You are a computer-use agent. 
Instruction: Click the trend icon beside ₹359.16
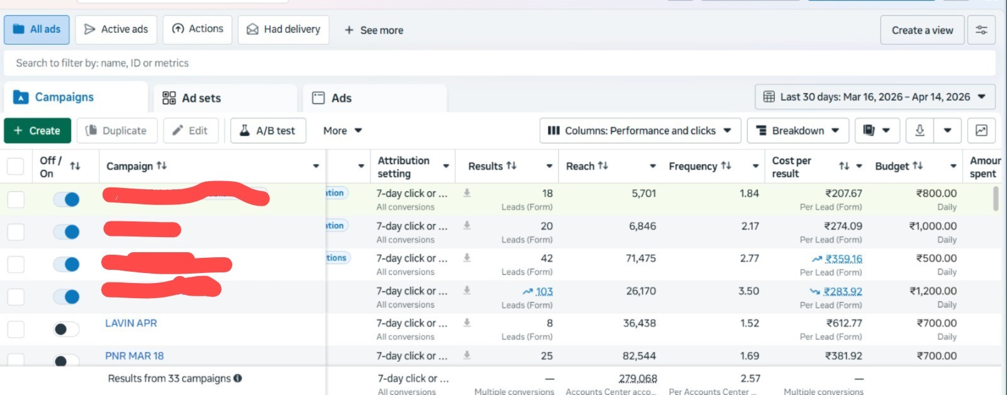(x=817, y=259)
